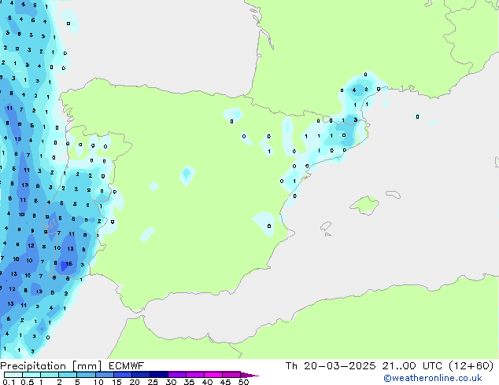Select the 45–50 mm legend color swatch
Viewport: 499px width, 385px height.
point(231,375)
